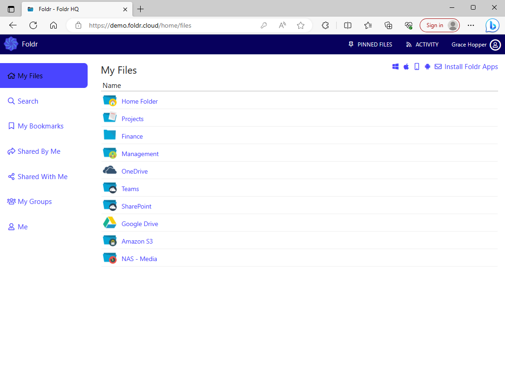Click the Windows app download icon
Viewport: 505px width, 378px height.
pos(396,67)
